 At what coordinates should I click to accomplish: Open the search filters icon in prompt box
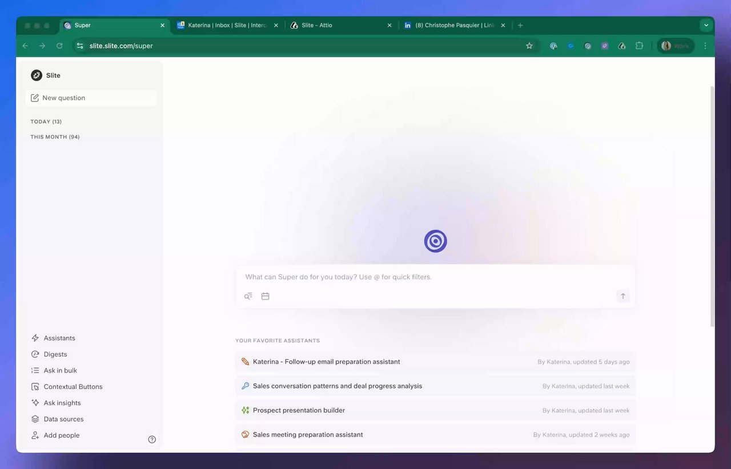coord(248,296)
